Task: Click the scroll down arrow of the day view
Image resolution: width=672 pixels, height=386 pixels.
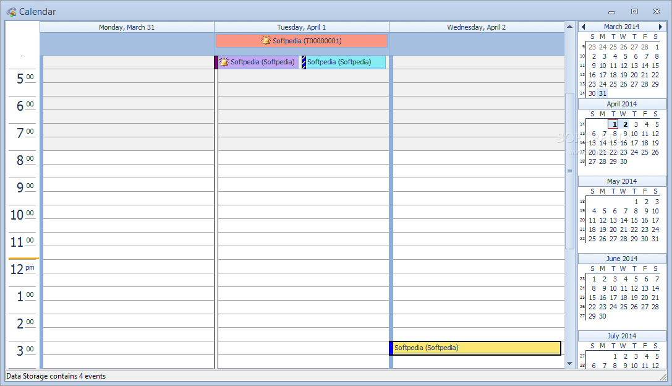Action: click(x=569, y=363)
